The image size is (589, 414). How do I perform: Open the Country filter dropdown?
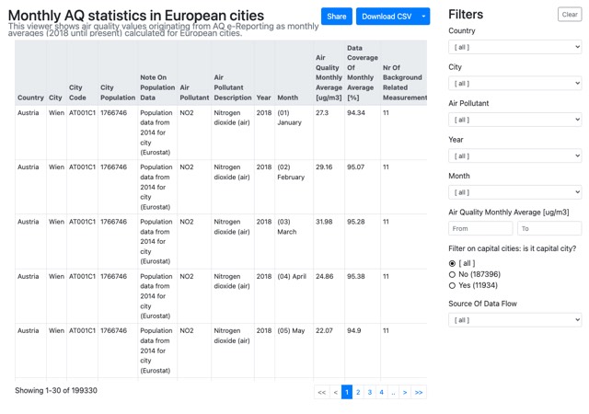(x=514, y=47)
